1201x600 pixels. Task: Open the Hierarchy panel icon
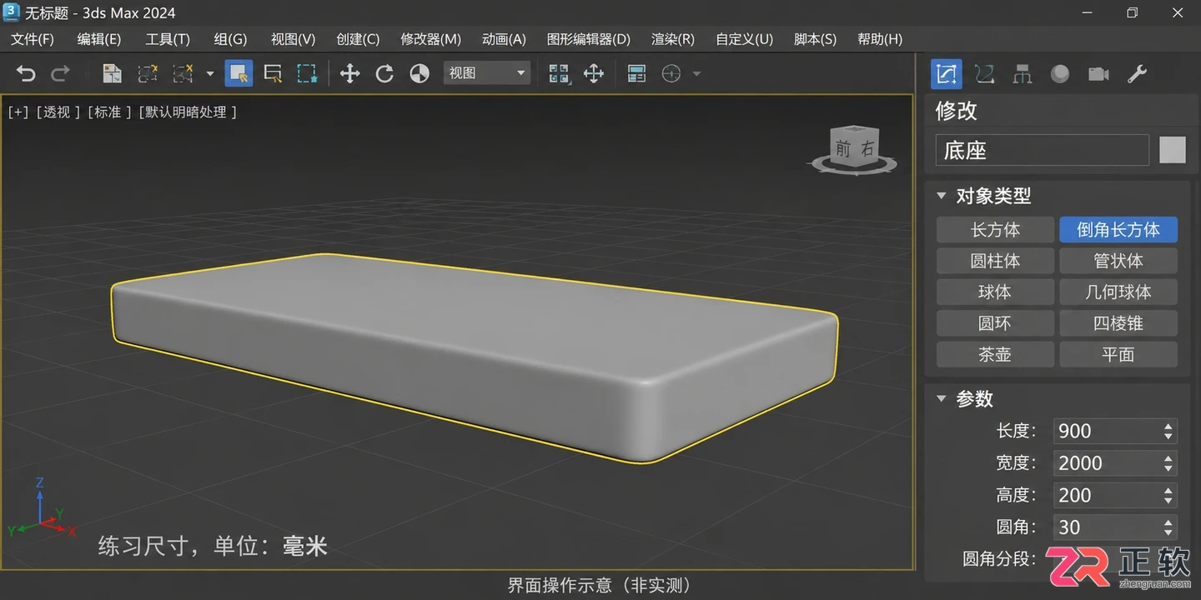coord(1023,74)
